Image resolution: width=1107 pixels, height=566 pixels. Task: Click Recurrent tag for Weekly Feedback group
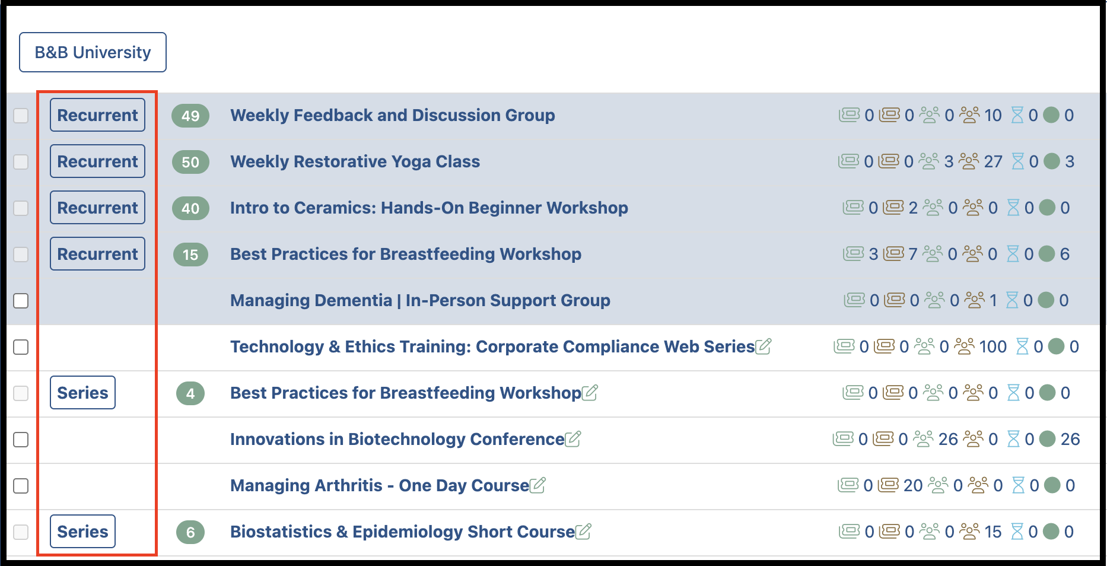[x=97, y=115]
